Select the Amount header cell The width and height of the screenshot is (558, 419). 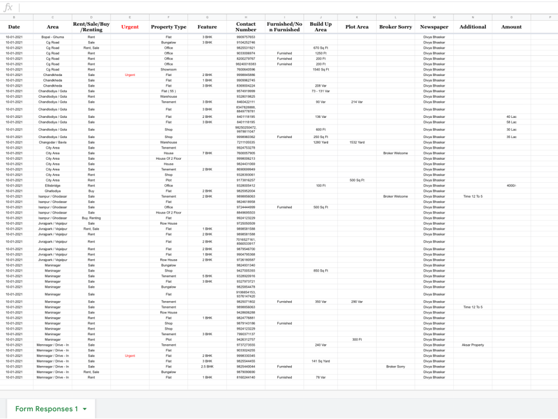tap(511, 26)
